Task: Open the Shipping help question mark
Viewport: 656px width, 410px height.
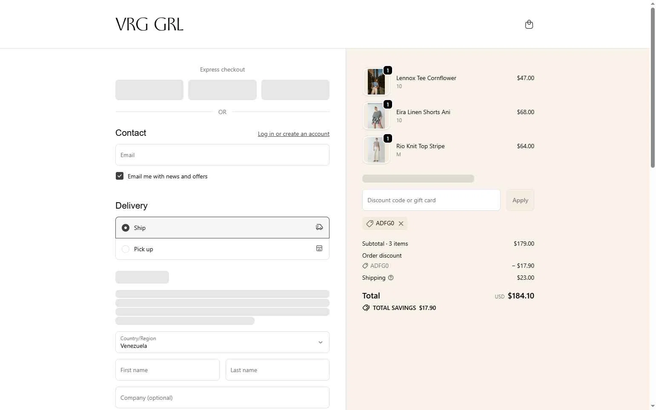Action: (x=391, y=278)
